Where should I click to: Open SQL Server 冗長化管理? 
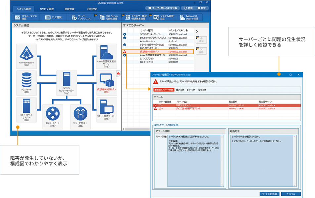tap(109, 17)
